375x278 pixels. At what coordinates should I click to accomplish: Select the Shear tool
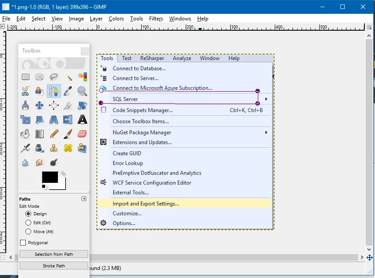(x=40, y=119)
